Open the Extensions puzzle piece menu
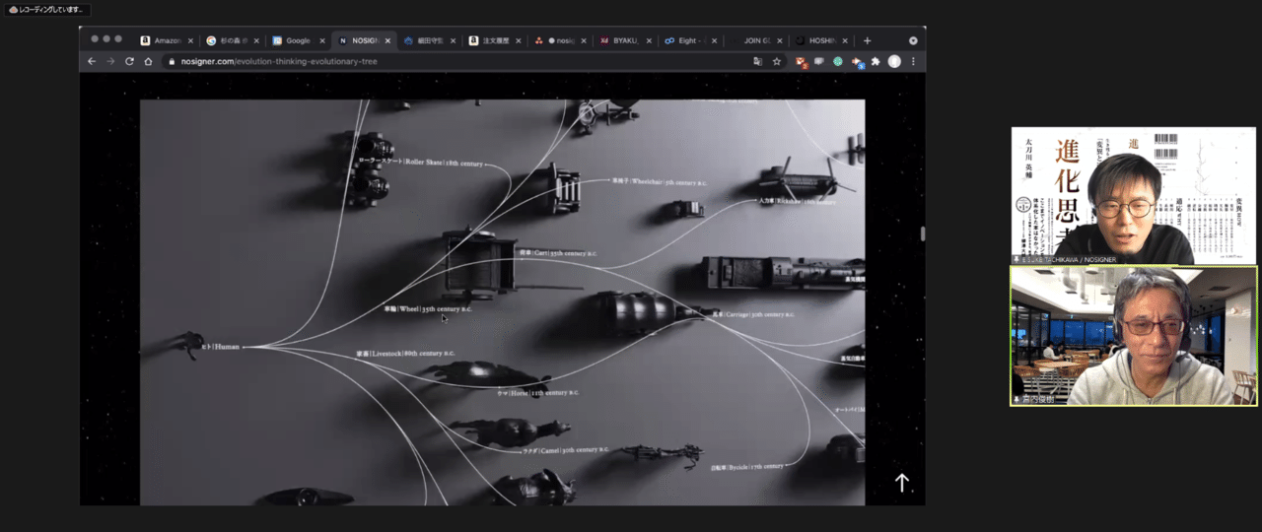The image size is (1262, 532). [x=875, y=61]
